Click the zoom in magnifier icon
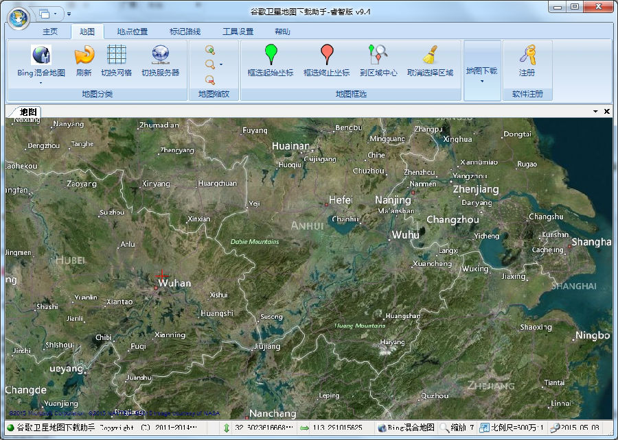Image resolution: width=618 pixels, height=440 pixels. [210, 49]
